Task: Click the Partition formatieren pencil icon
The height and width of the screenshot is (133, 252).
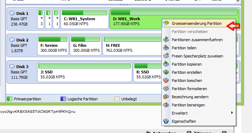Action: tap(166, 88)
